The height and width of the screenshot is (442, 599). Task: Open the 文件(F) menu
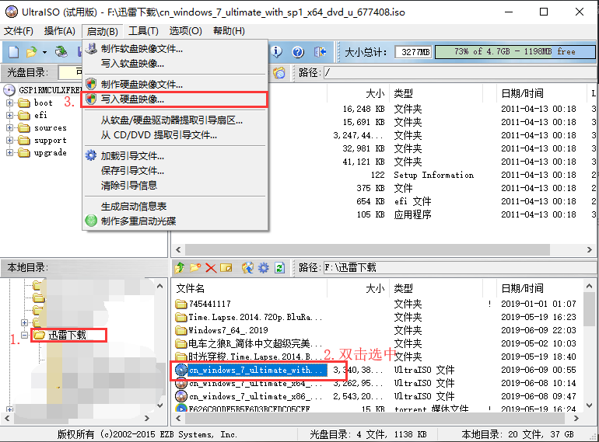[19, 31]
